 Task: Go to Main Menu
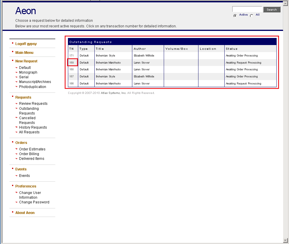24,53
